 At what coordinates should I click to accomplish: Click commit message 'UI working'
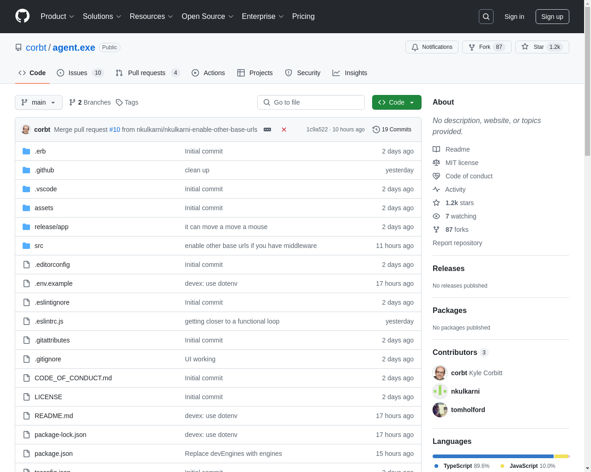tap(200, 359)
